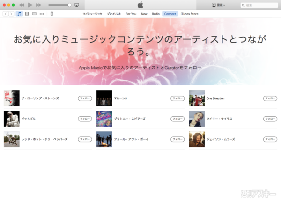The height and width of the screenshot is (203, 281).
Task: Follow ジェイソン・ムラーズ
Action: point(270,139)
